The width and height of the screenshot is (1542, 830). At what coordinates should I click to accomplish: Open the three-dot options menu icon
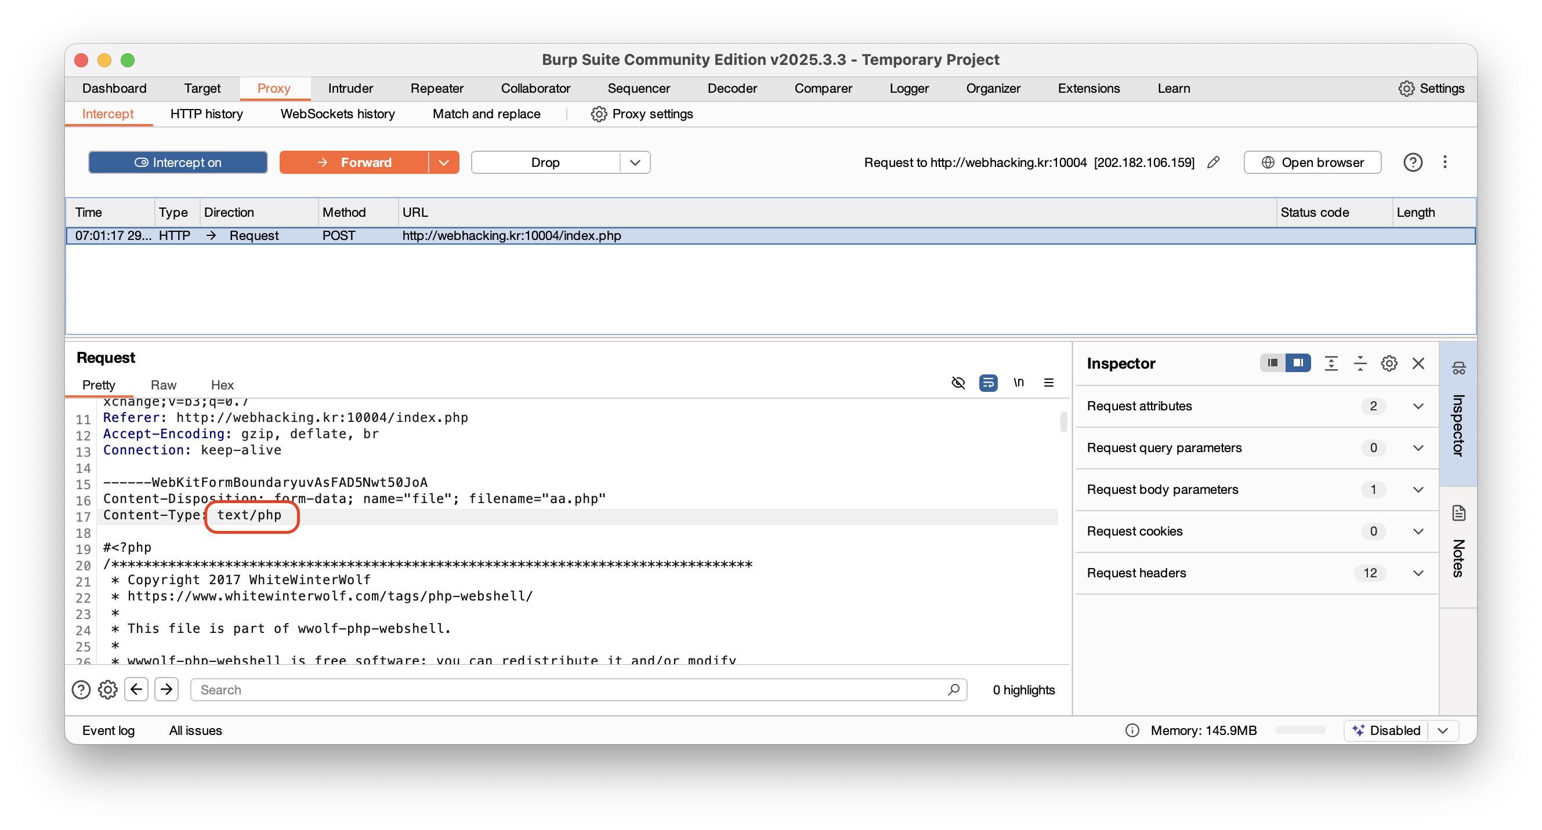(1445, 162)
